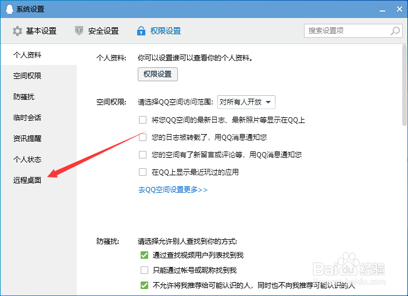
Task: Open 空间权限 in the sidebar
Action: point(39,75)
